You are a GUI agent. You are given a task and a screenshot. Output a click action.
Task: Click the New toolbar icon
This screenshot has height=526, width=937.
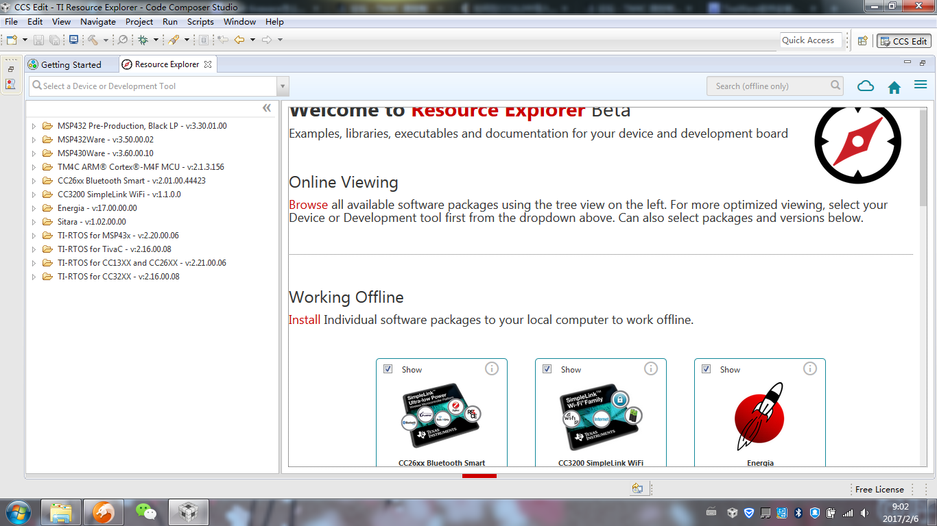click(12, 40)
